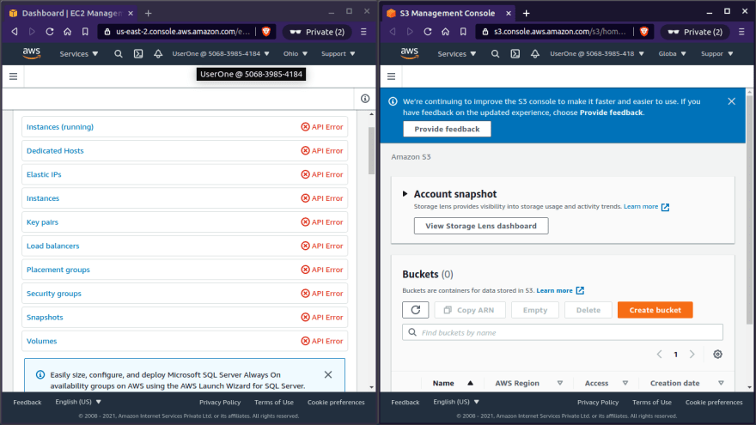Screen dimensions: 756x425
Task: Refresh the S3 buckets list
Action: [x=416, y=310]
